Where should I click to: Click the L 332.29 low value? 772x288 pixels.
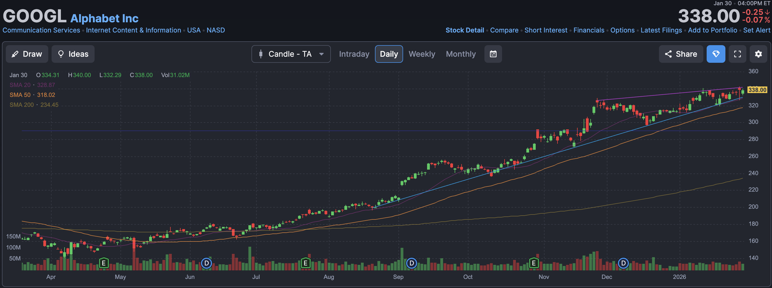pyautogui.click(x=110, y=75)
